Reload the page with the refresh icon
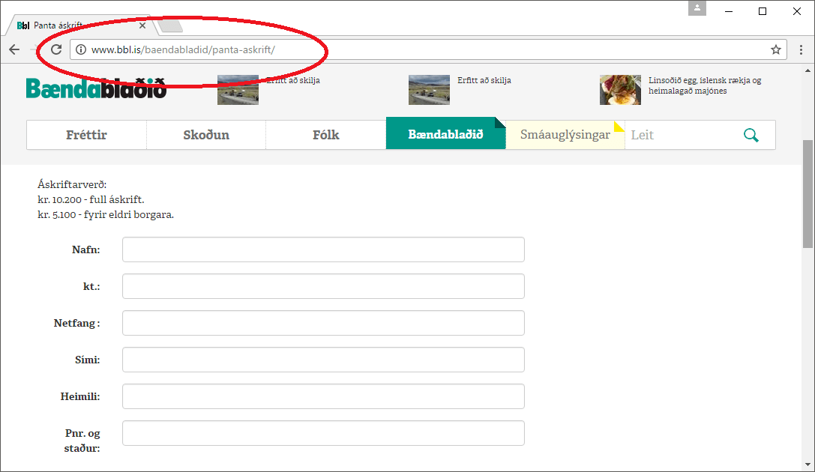Screen dimensions: 815x472 tap(56, 50)
